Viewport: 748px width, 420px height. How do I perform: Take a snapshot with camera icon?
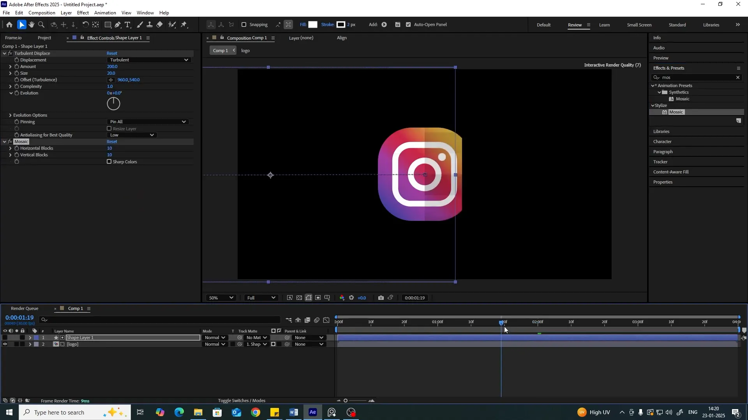pos(381,298)
